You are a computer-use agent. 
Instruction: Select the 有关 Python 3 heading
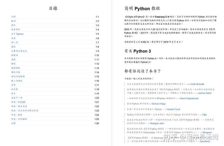click(x=138, y=51)
